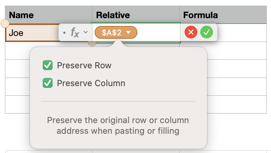271x153 pixels.
Task: Uncheck the Preserve Row checkbox
Action: (x=47, y=65)
